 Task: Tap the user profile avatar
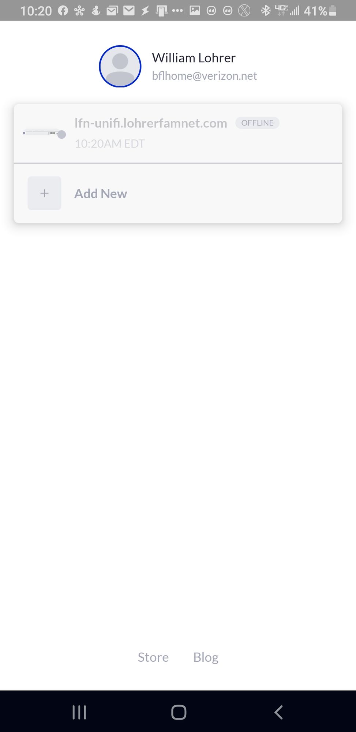point(120,66)
